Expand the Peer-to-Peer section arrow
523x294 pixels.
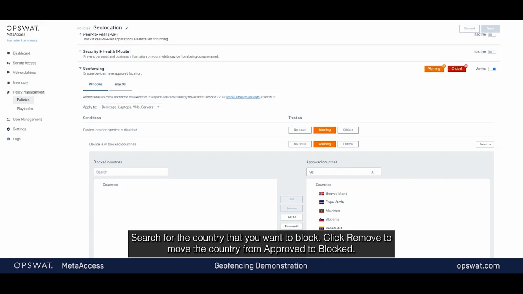(x=80, y=34)
